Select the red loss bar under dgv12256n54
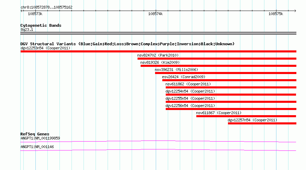The width and height of the screenshot is (306, 170). (231, 109)
